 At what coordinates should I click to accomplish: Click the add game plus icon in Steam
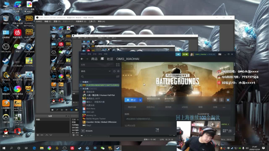[x=83, y=131]
